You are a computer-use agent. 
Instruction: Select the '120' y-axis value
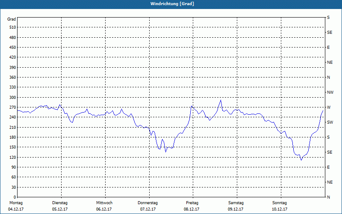click(13, 157)
